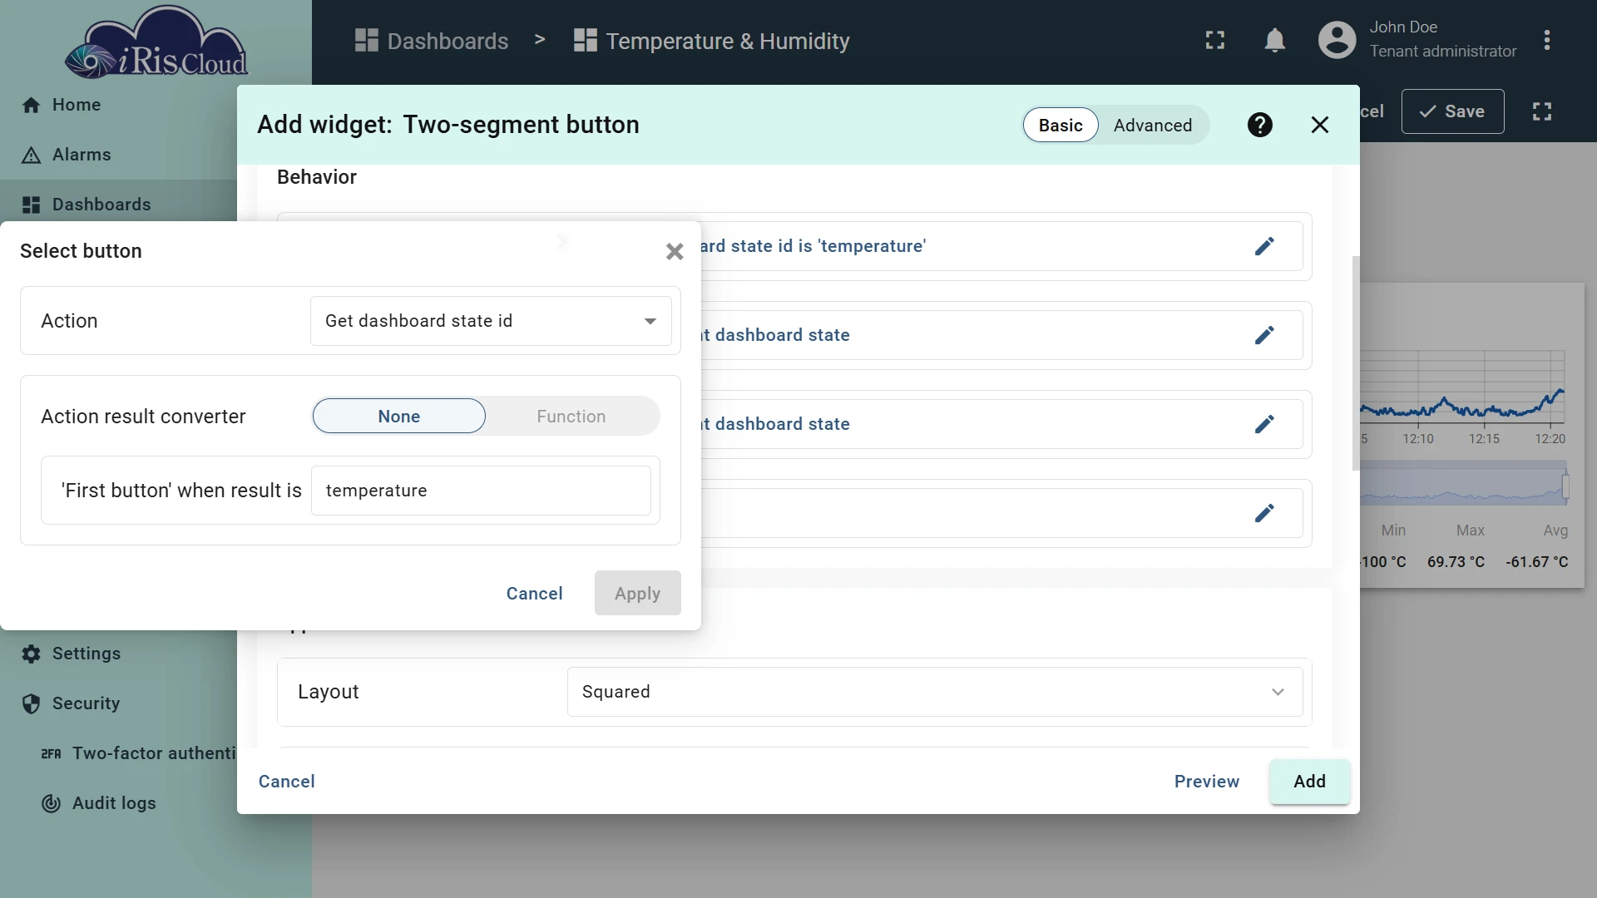The height and width of the screenshot is (898, 1597).
Task: Click the -61.67 °C average value
Action: tap(1537, 562)
